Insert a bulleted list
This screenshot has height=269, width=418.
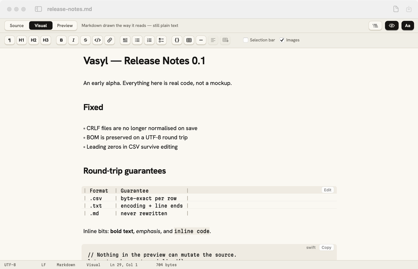(137, 40)
